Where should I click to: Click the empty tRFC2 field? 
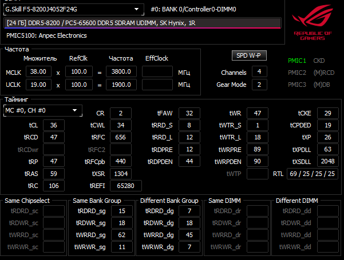(121, 149)
